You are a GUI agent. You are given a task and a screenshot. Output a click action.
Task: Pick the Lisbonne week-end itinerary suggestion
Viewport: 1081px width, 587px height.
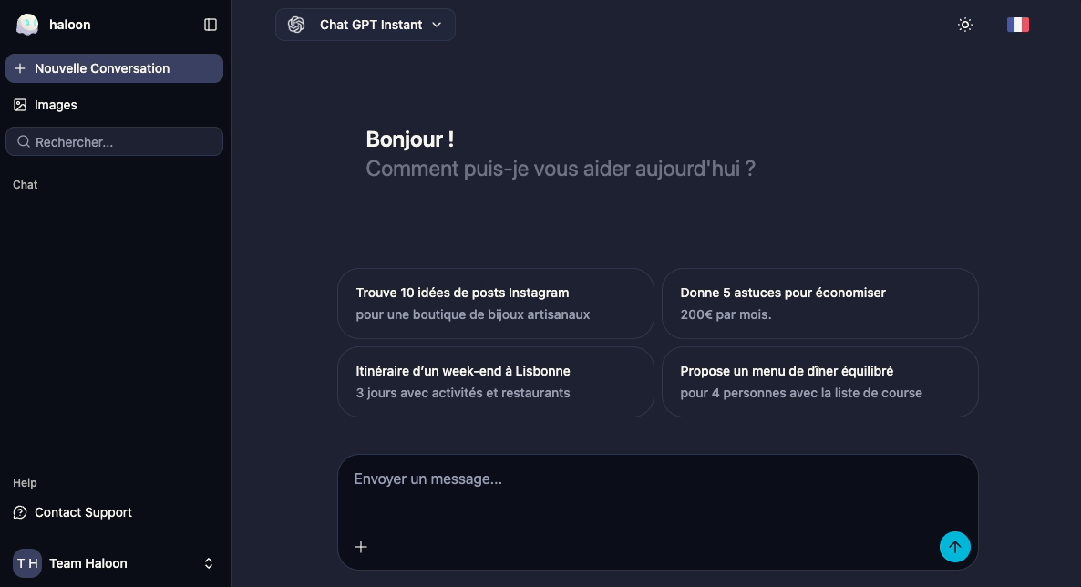(x=495, y=382)
